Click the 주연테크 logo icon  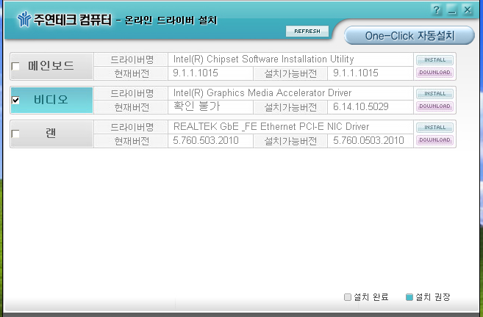24,19
